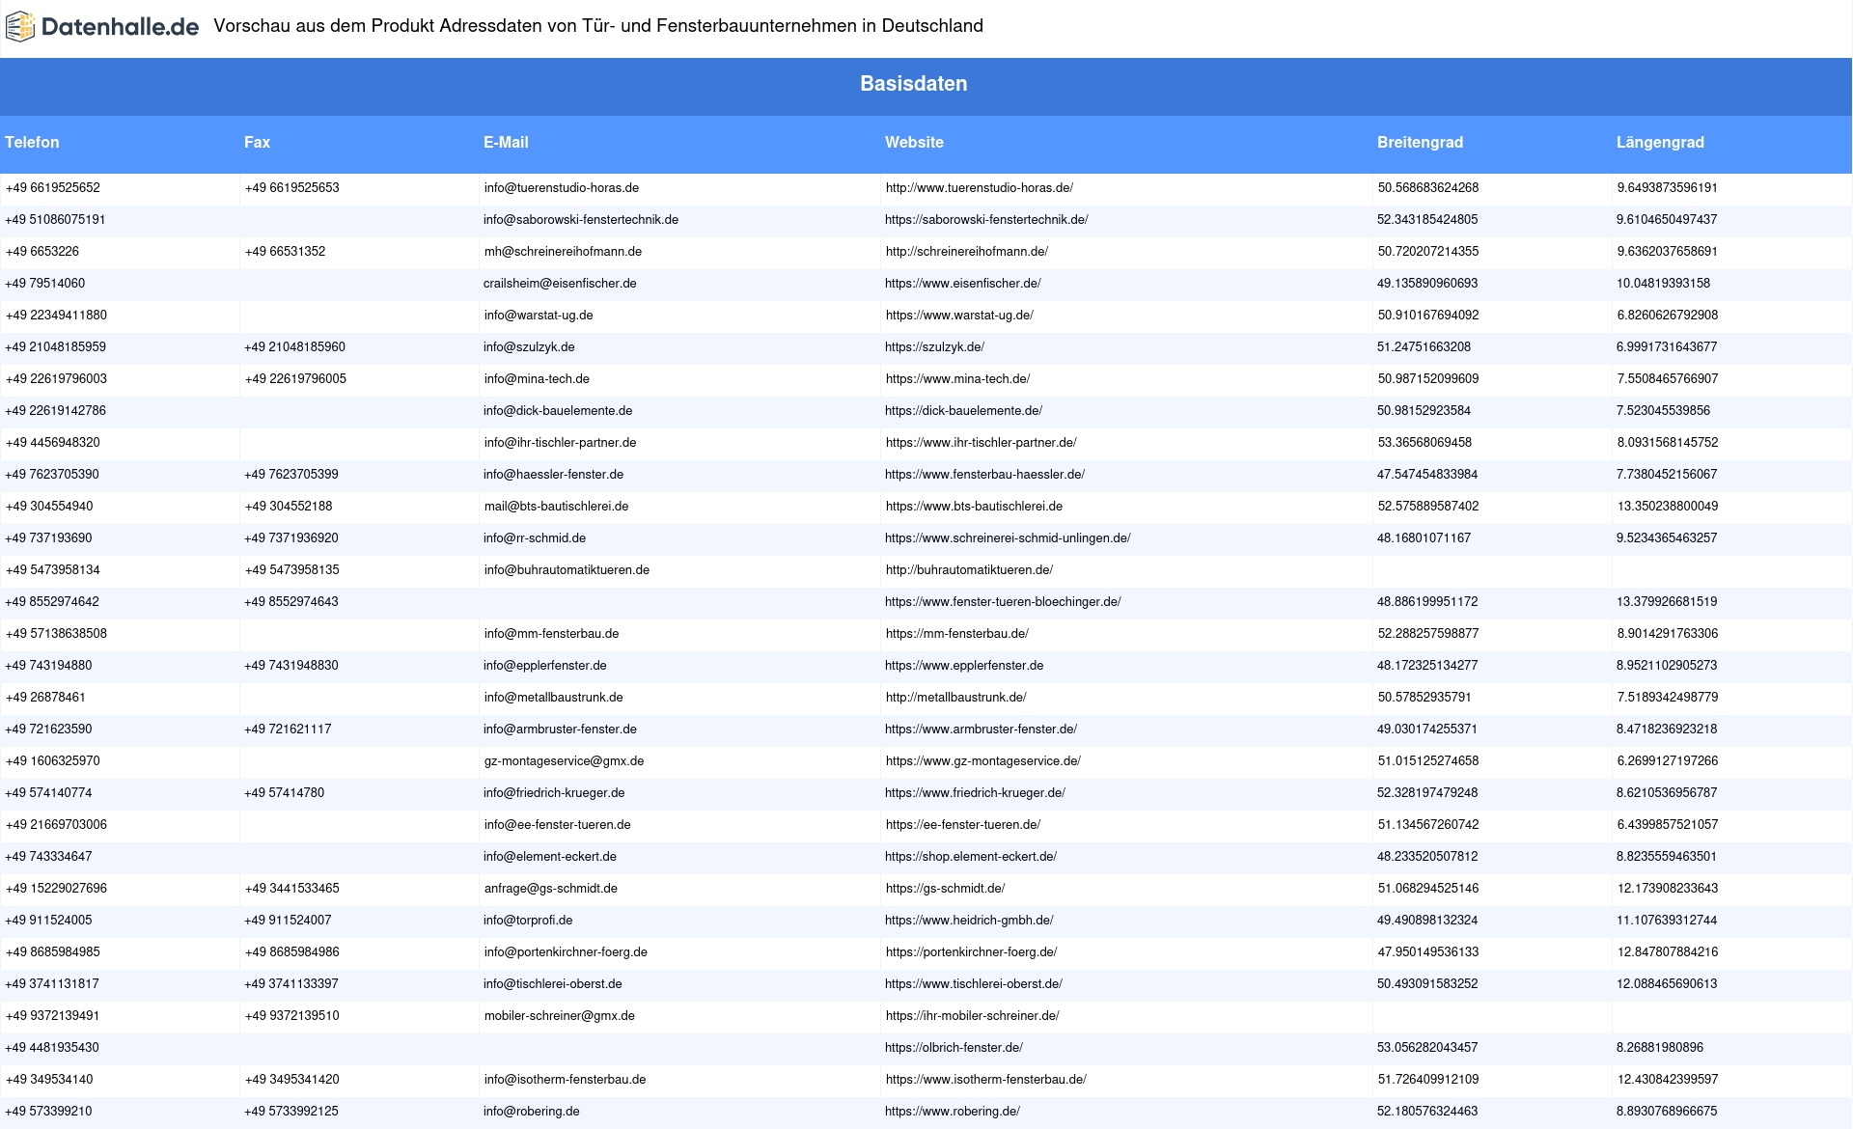
Task: Select fax number +49 21048185960
Action: pyautogui.click(x=294, y=347)
